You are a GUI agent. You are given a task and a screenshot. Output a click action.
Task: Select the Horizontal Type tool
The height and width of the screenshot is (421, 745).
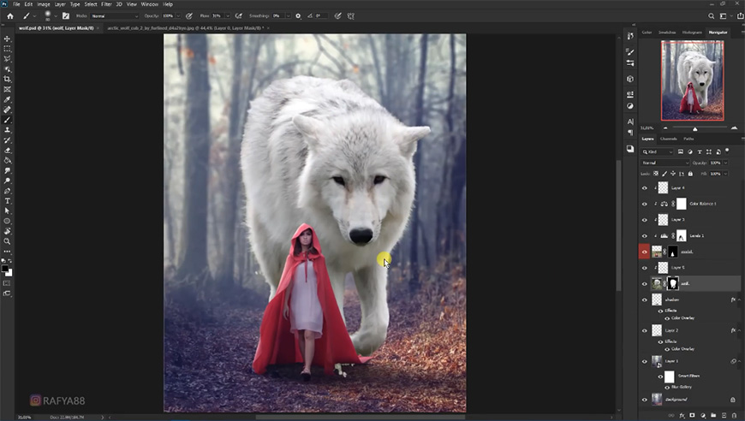point(7,201)
